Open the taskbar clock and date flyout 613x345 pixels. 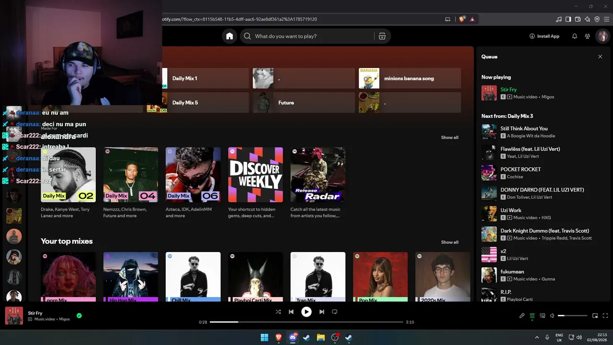pyautogui.click(x=597, y=337)
